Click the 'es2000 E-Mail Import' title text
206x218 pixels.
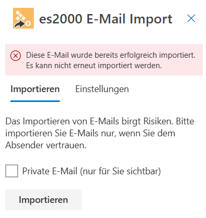pos(106,19)
